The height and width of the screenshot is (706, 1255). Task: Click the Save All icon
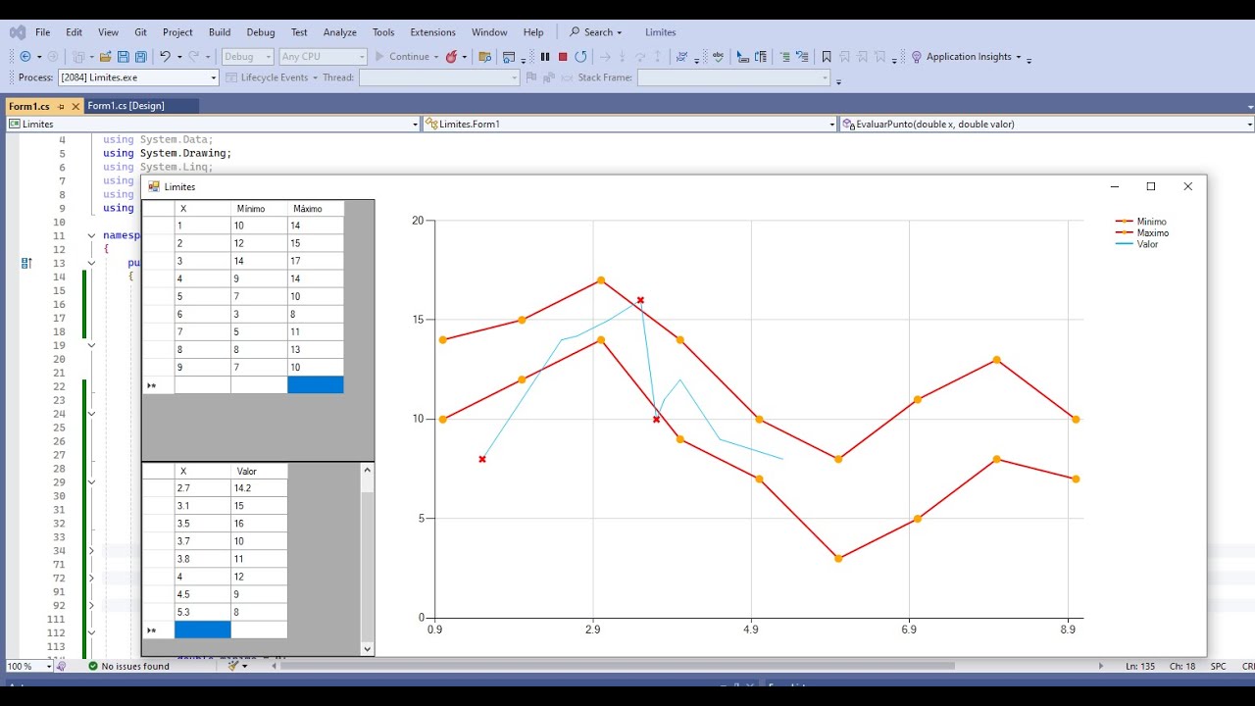point(140,57)
